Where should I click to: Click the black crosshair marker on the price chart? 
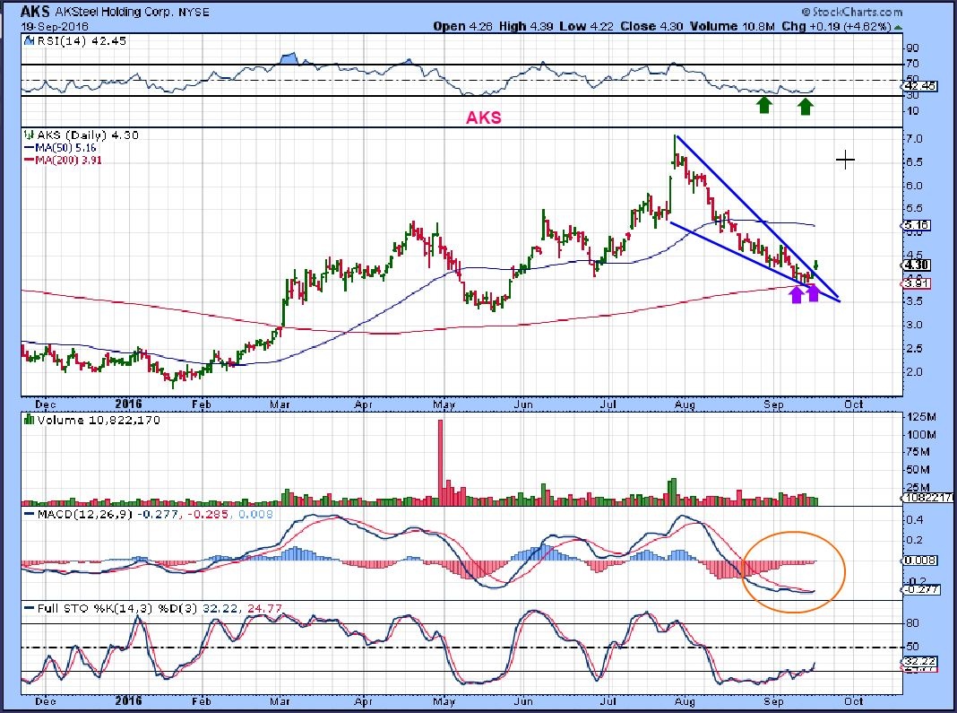tap(846, 161)
